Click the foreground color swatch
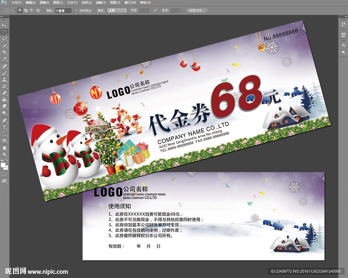 click(x=3, y=165)
